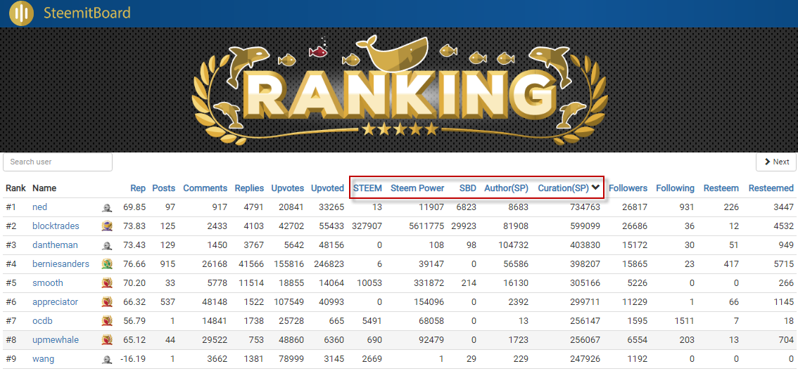The height and width of the screenshot is (371, 798).
Task: Click ned's followers value "26817"
Action: tap(635, 207)
